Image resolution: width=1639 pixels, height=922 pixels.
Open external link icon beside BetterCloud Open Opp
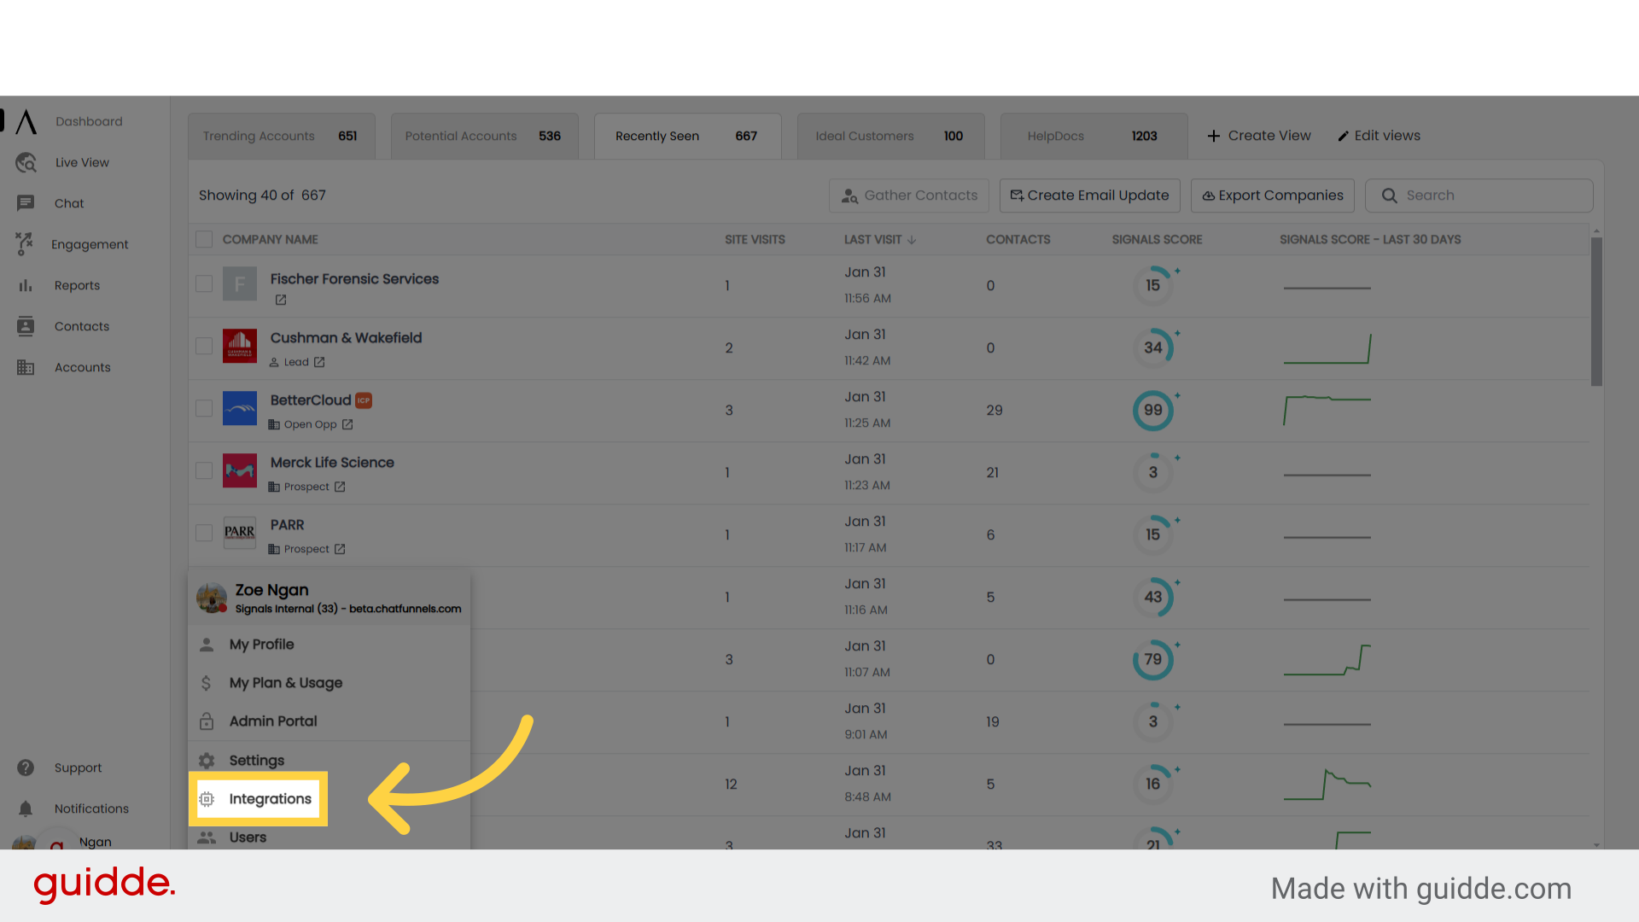pyautogui.click(x=347, y=424)
